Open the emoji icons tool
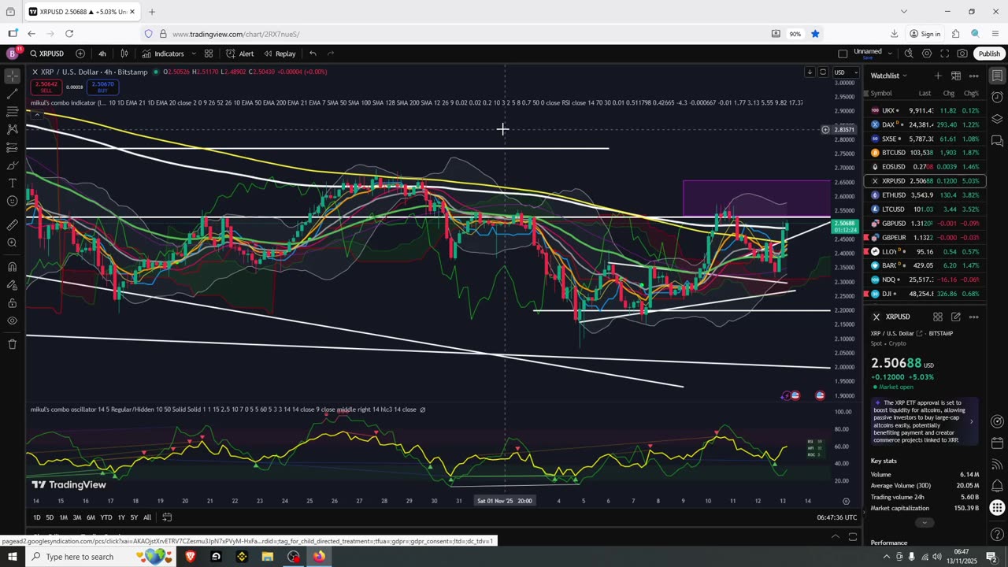Image resolution: width=1008 pixels, height=567 pixels. [12, 201]
